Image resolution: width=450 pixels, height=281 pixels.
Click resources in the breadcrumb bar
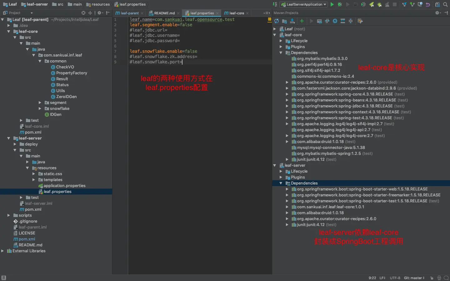coord(98,4)
